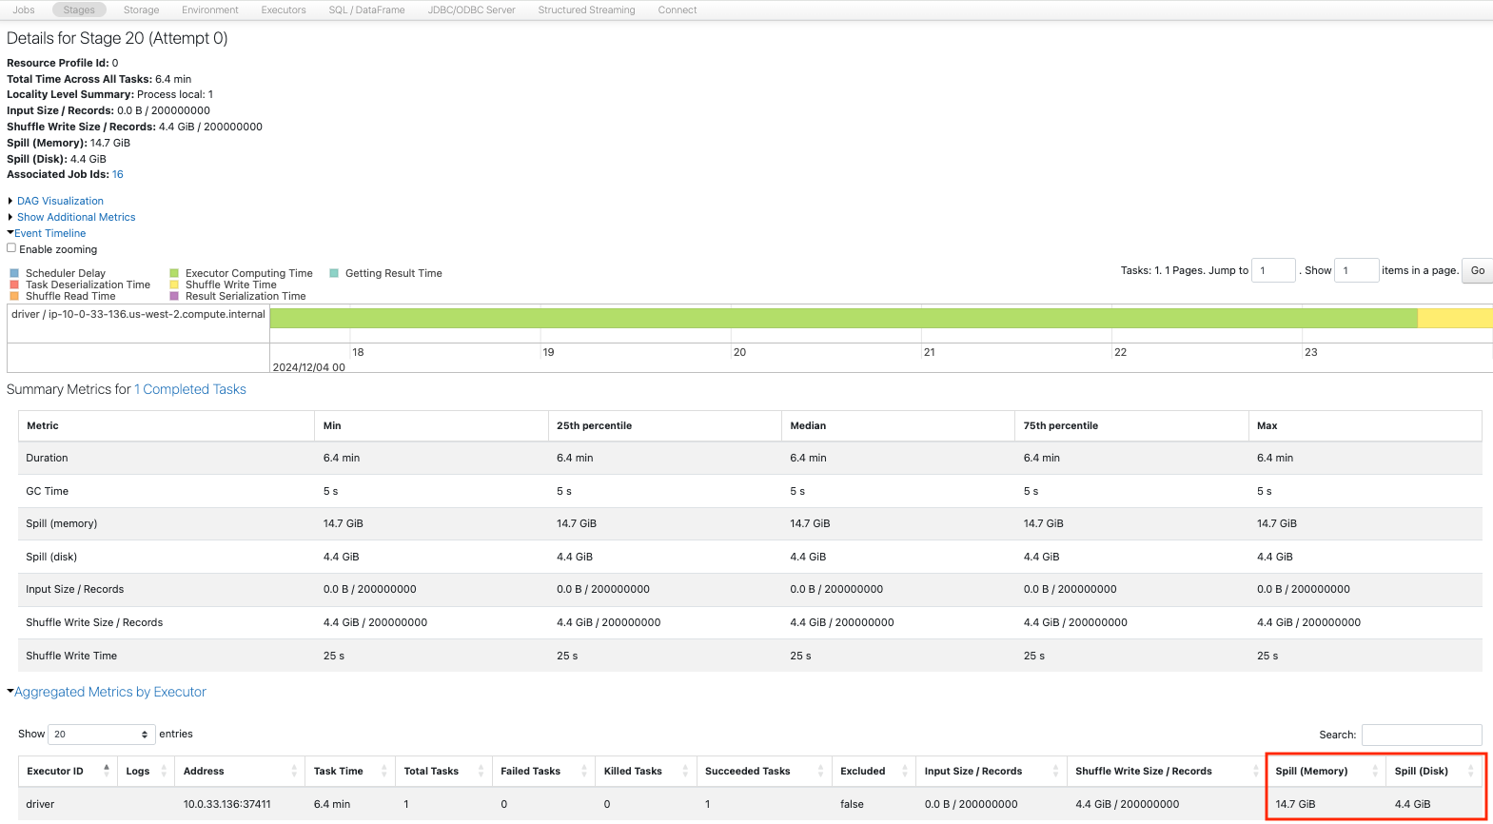Sort by Task Time column arrows
The image size is (1493, 824).
click(x=384, y=771)
